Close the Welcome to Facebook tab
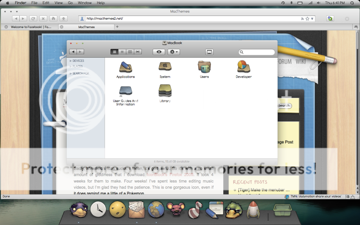 (x=6, y=27)
